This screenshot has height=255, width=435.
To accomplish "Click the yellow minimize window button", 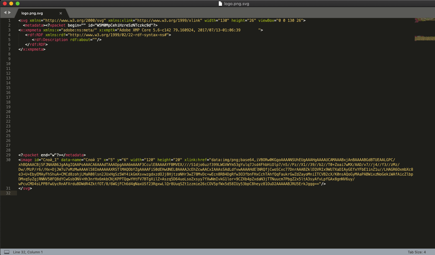I will coord(11,4).
